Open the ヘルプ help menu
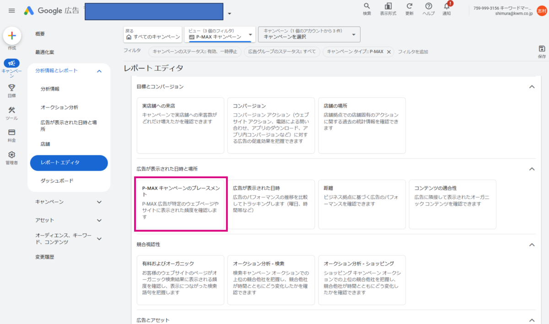The width and height of the screenshot is (549, 324). pyautogui.click(x=429, y=9)
